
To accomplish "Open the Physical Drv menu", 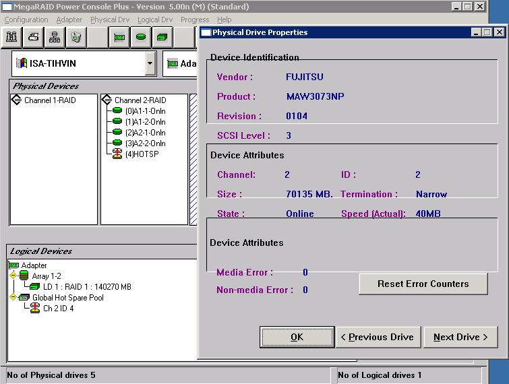I will click(x=110, y=20).
